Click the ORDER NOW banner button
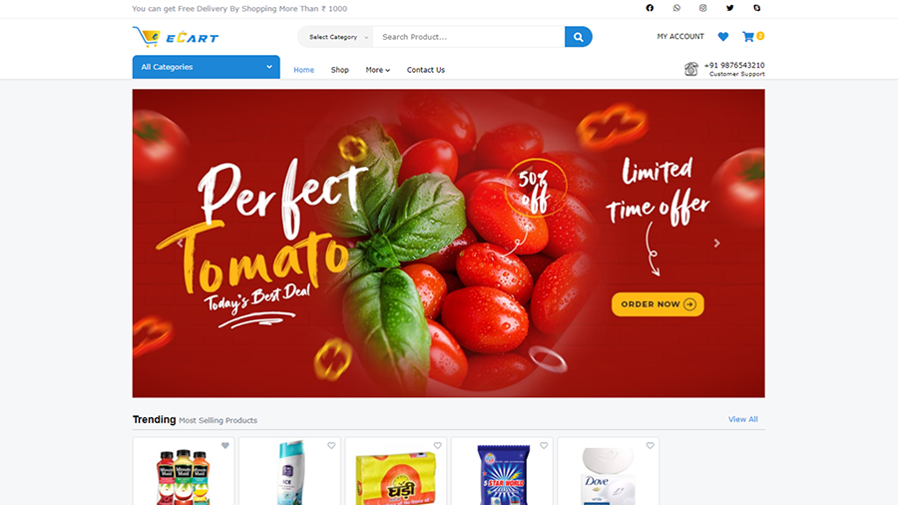898x505 pixels. tap(658, 304)
